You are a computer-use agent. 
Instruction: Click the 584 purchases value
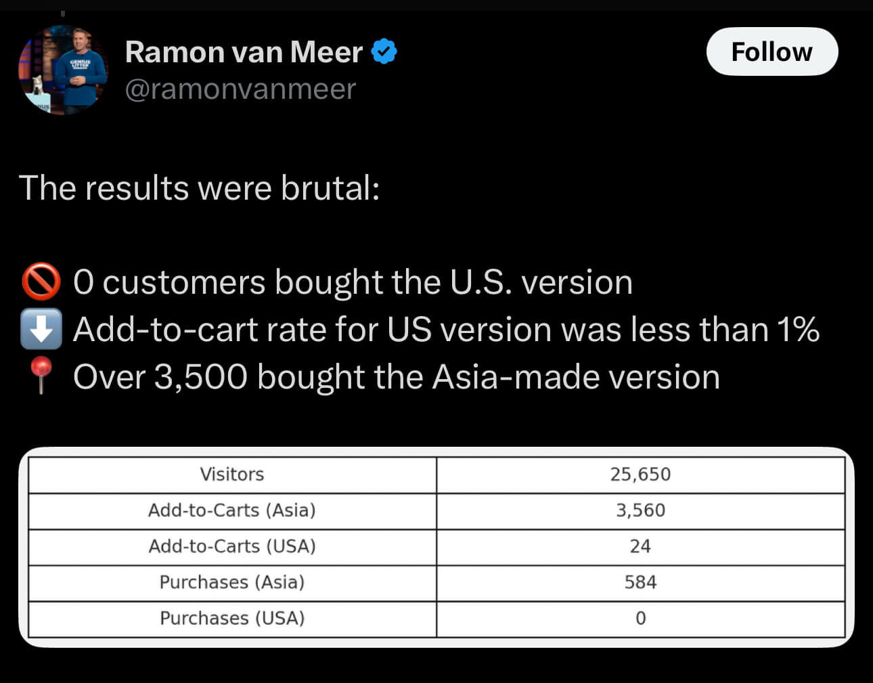[640, 582]
